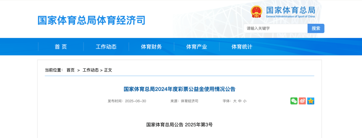
Task: Click the article title about 2024年度彩票公益金
Action: click(x=179, y=89)
